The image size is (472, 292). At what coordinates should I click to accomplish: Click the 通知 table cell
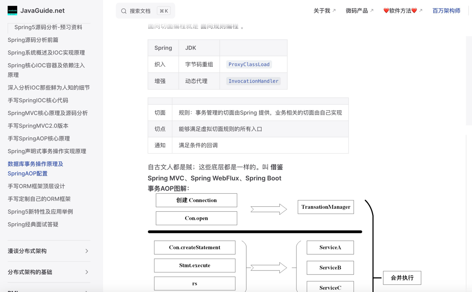click(x=160, y=145)
